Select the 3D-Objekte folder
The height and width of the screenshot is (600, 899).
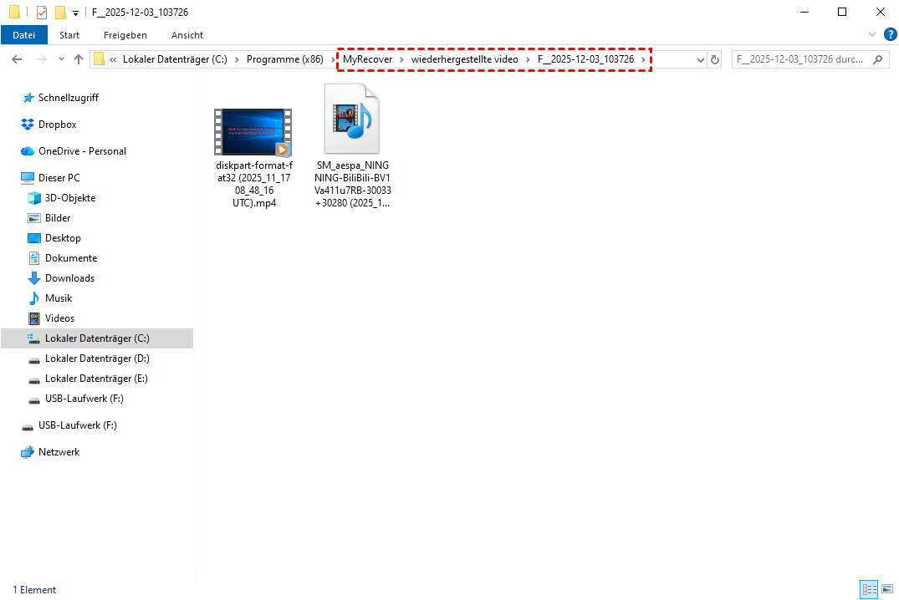pos(69,198)
